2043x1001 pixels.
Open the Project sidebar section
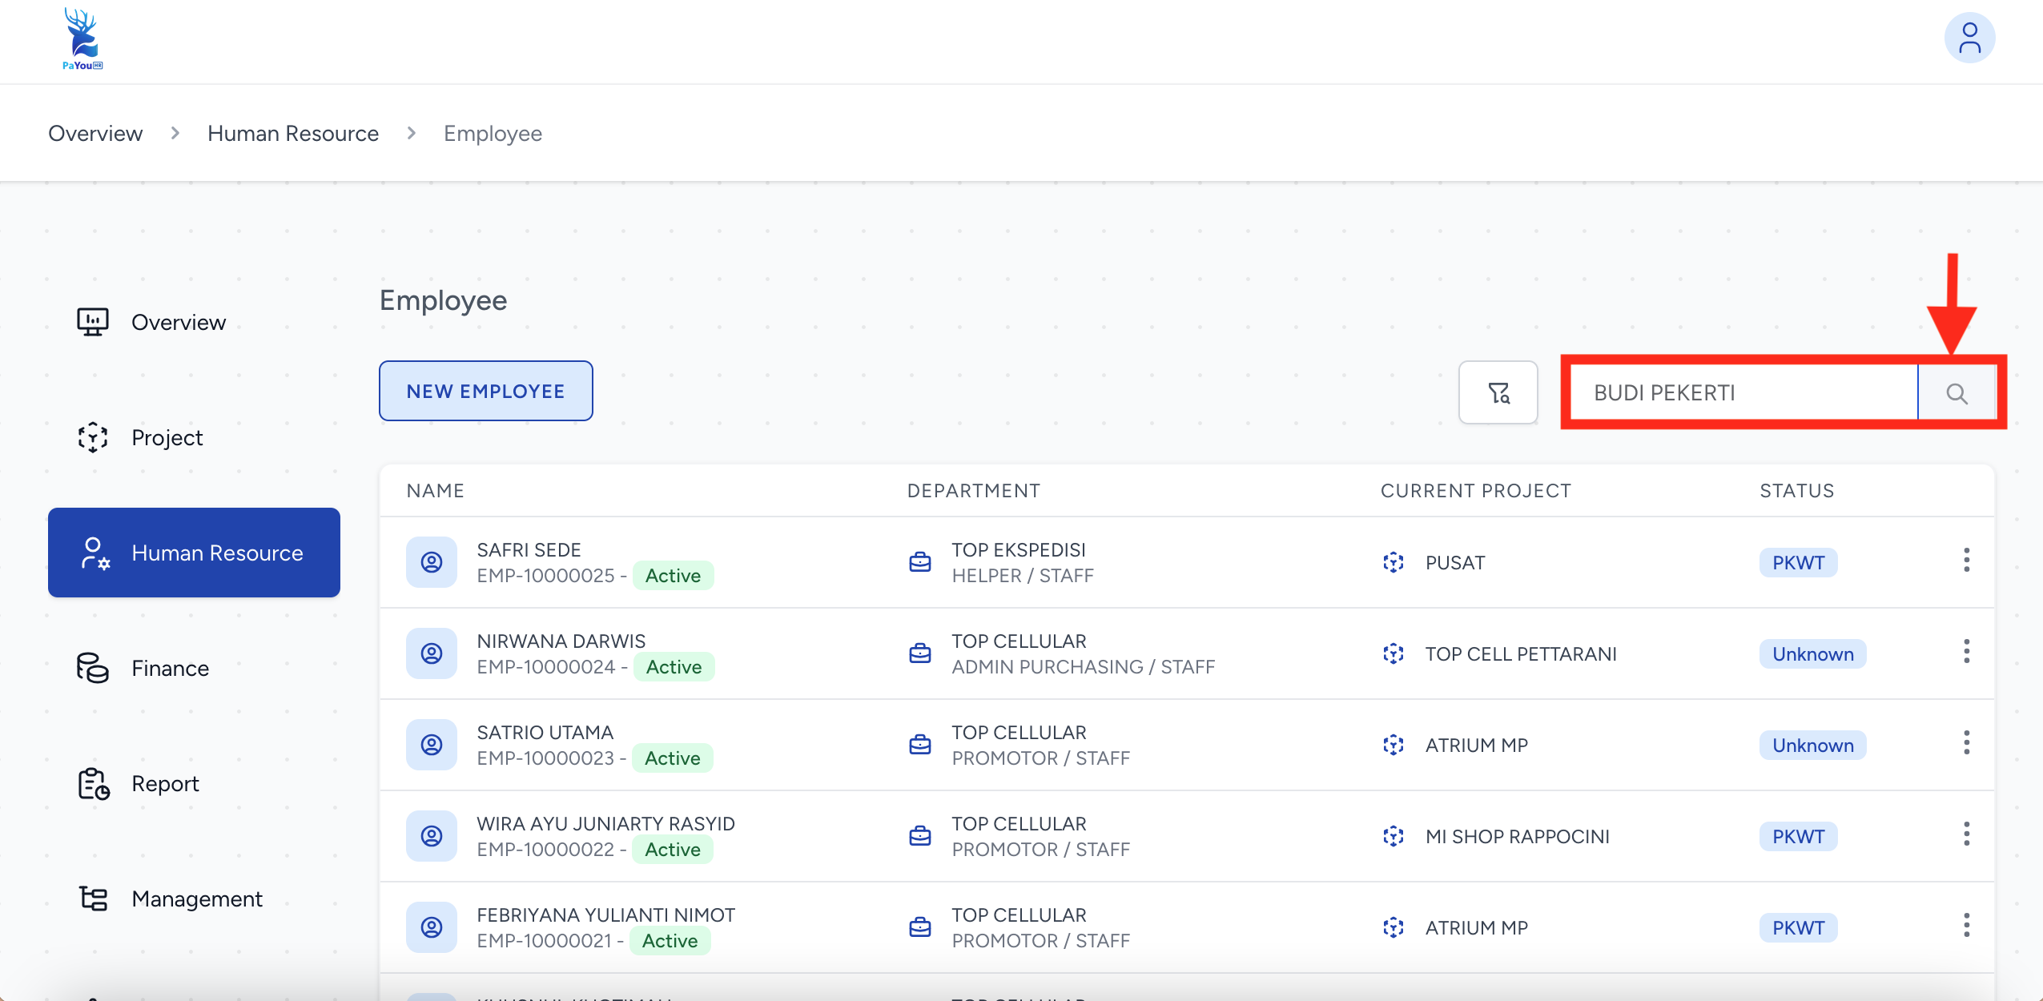click(x=167, y=437)
